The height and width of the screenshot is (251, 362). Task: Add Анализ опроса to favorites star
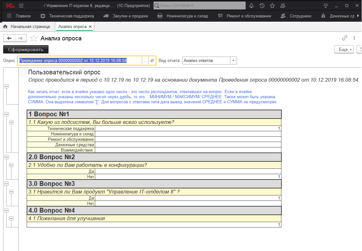pyautogui.click(x=33, y=38)
